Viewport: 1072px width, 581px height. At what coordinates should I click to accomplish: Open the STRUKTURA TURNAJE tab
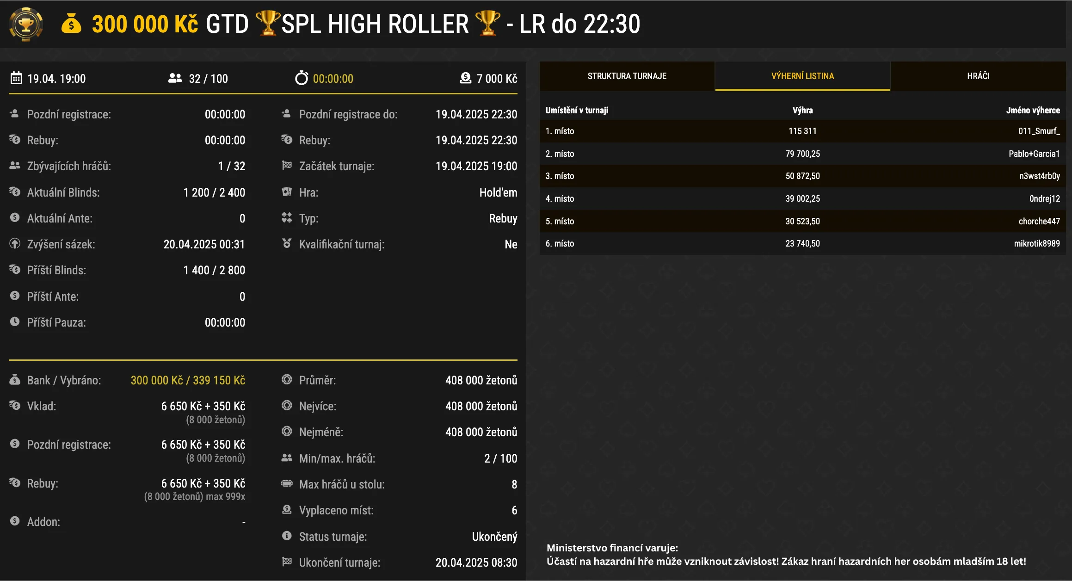coord(627,76)
